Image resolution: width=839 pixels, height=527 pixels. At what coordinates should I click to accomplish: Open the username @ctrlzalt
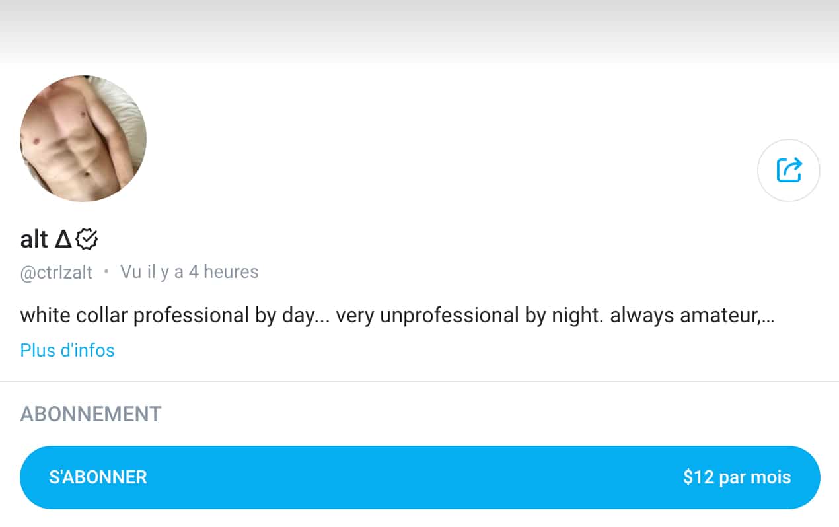(56, 272)
